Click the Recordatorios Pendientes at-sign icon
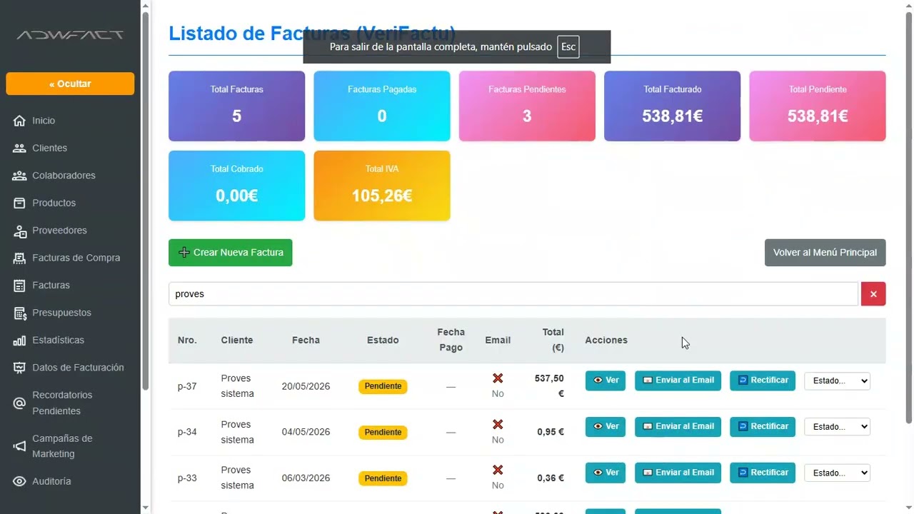Viewport: 914px width, 514px height. pyautogui.click(x=19, y=403)
